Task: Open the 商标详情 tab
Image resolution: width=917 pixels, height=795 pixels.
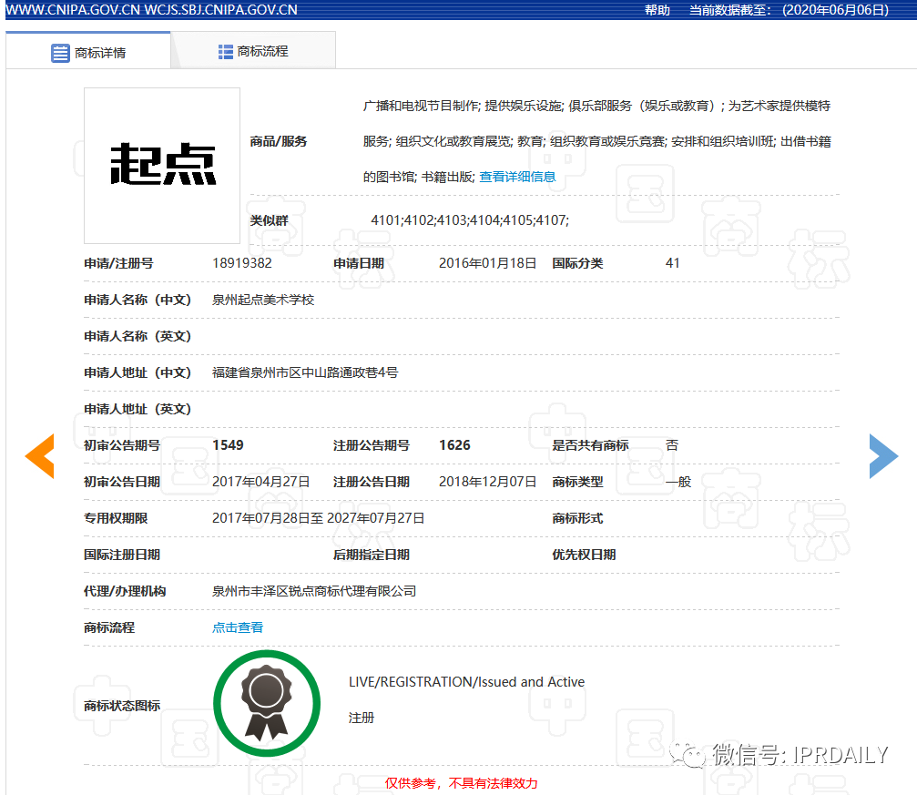Action: tap(88, 52)
